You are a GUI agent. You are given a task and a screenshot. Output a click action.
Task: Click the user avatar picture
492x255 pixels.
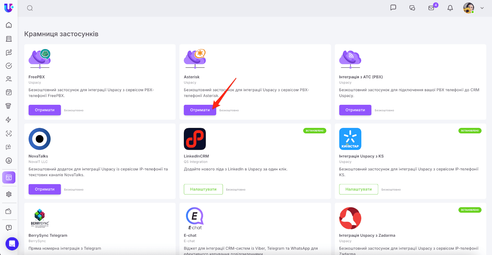tap(469, 8)
